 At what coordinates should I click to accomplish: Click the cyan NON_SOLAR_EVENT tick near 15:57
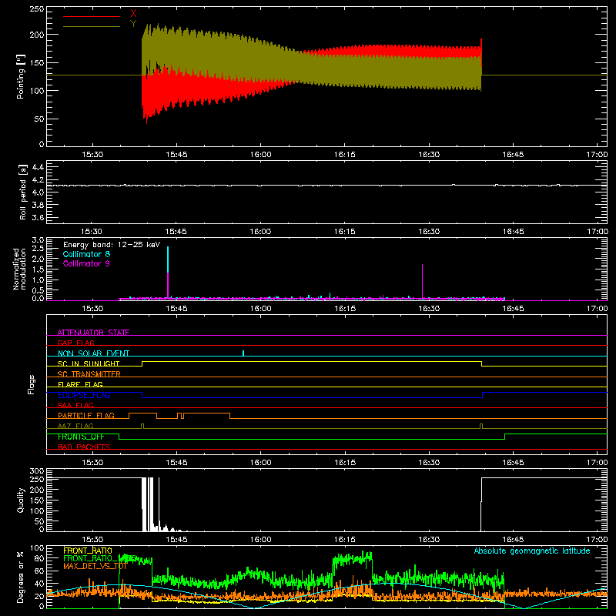coord(243,353)
